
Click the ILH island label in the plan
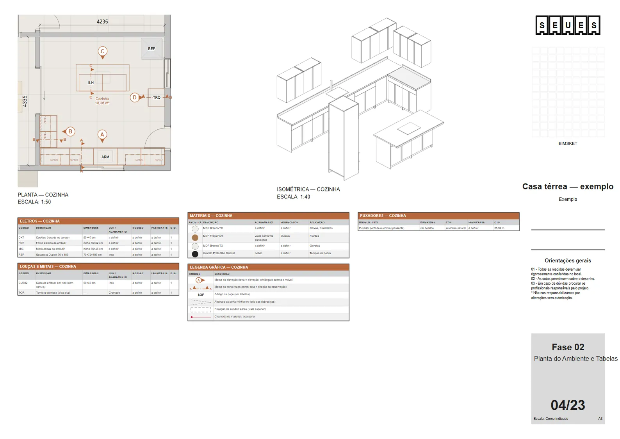(91, 83)
